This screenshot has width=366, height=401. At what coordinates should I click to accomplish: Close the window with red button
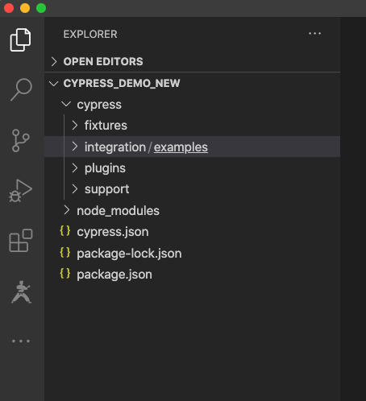9,8
